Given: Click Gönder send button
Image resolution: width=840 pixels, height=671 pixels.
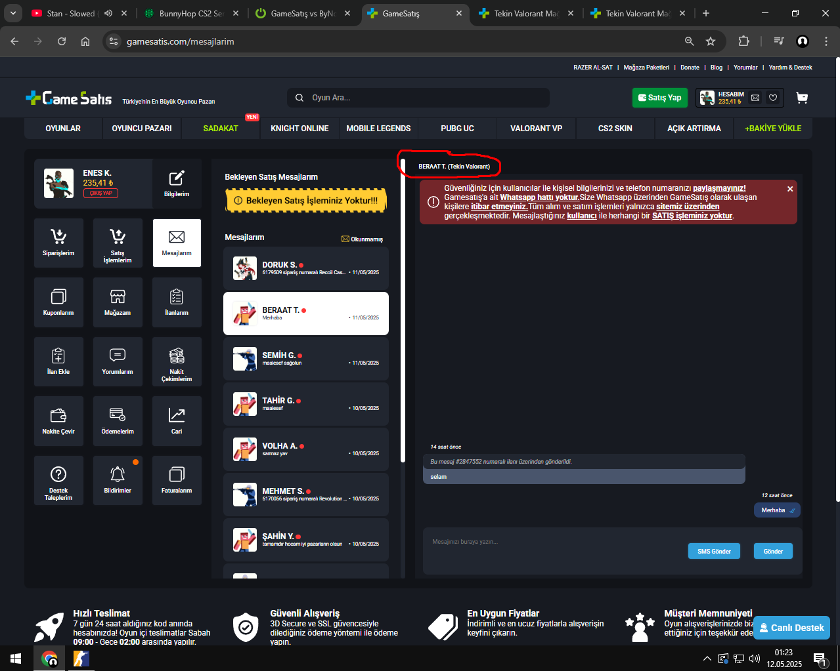Looking at the screenshot, I should [x=773, y=551].
